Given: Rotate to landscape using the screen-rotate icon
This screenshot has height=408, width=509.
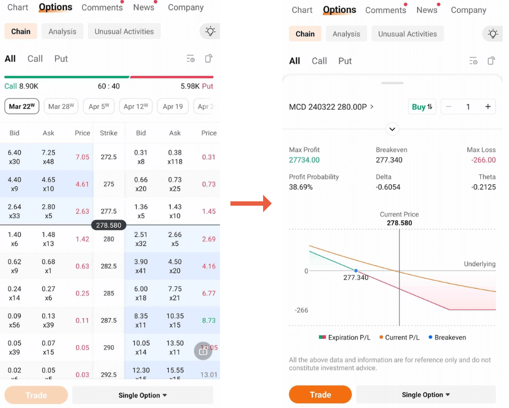Looking at the screenshot, I should point(208,59).
